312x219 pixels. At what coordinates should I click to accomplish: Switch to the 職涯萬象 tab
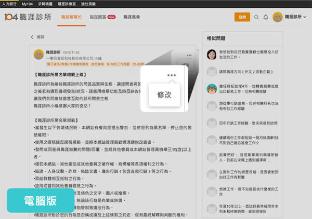click(x=132, y=17)
